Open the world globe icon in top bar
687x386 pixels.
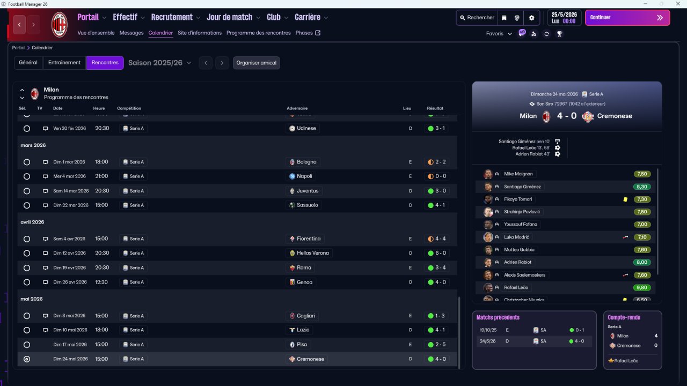(x=517, y=18)
